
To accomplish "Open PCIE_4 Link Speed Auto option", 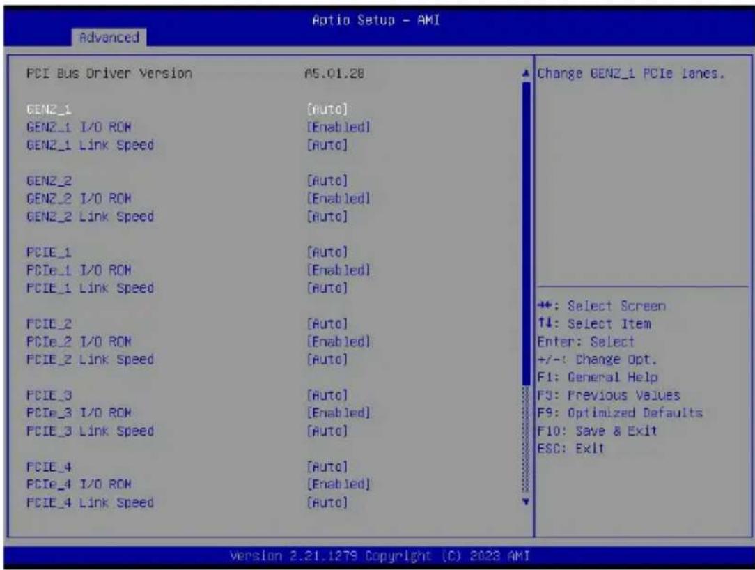I will pos(327,502).
